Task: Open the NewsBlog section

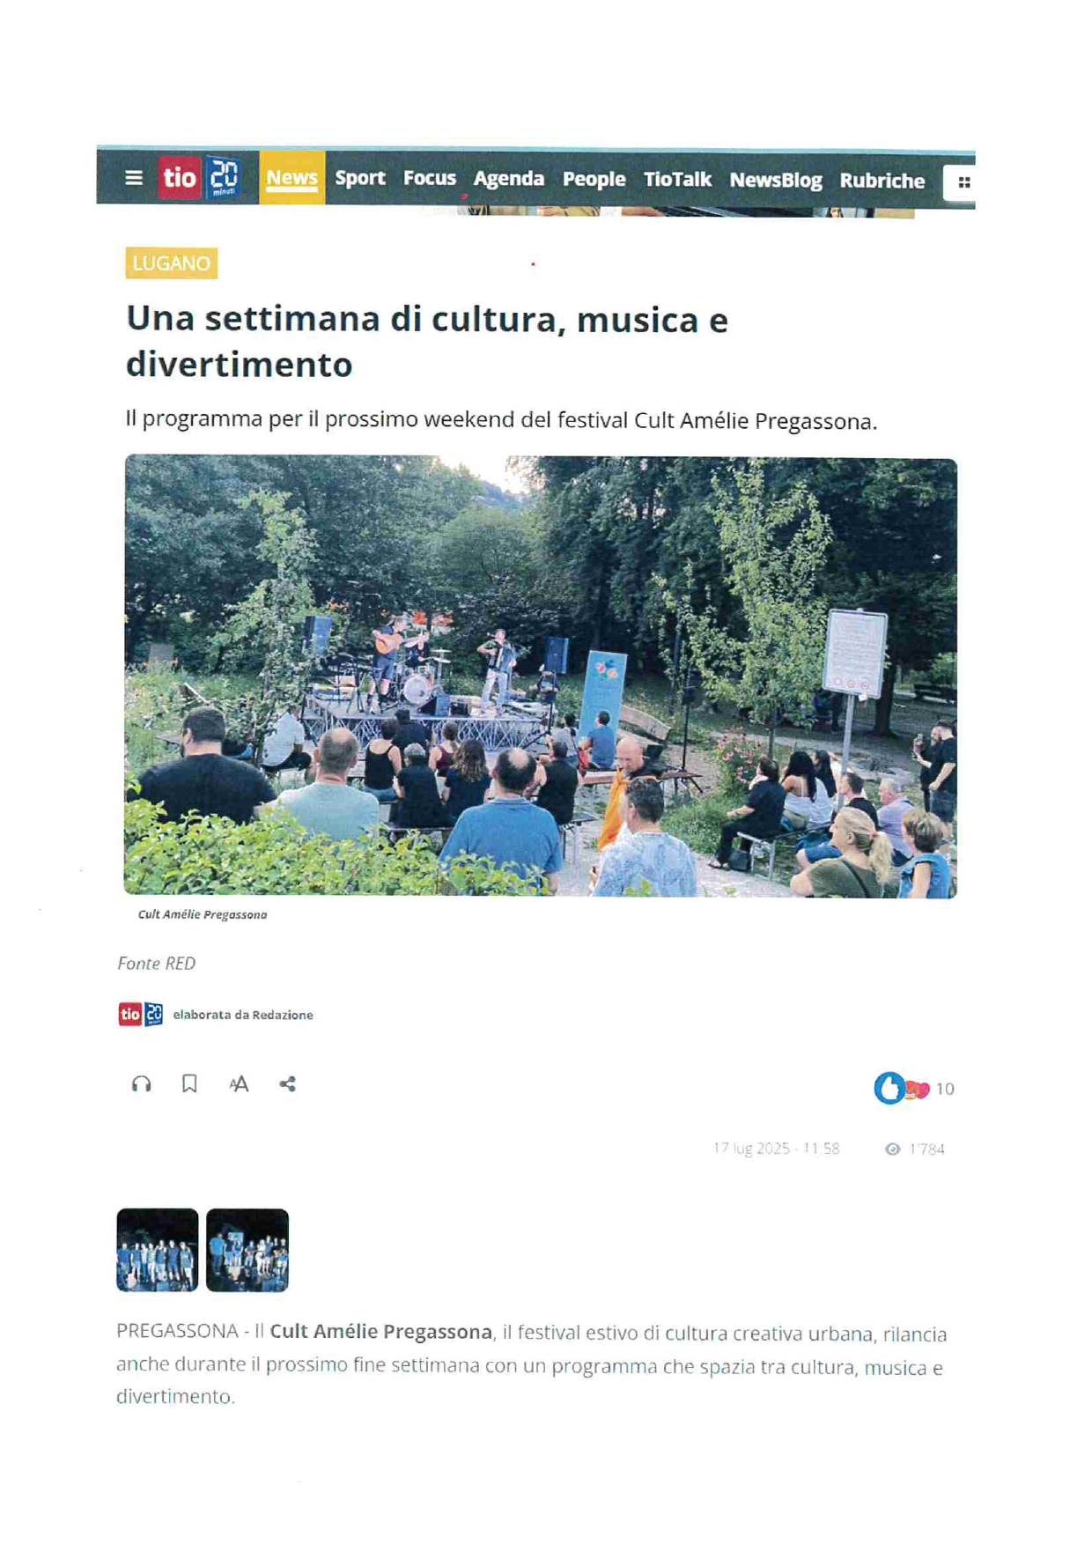Action: [776, 181]
